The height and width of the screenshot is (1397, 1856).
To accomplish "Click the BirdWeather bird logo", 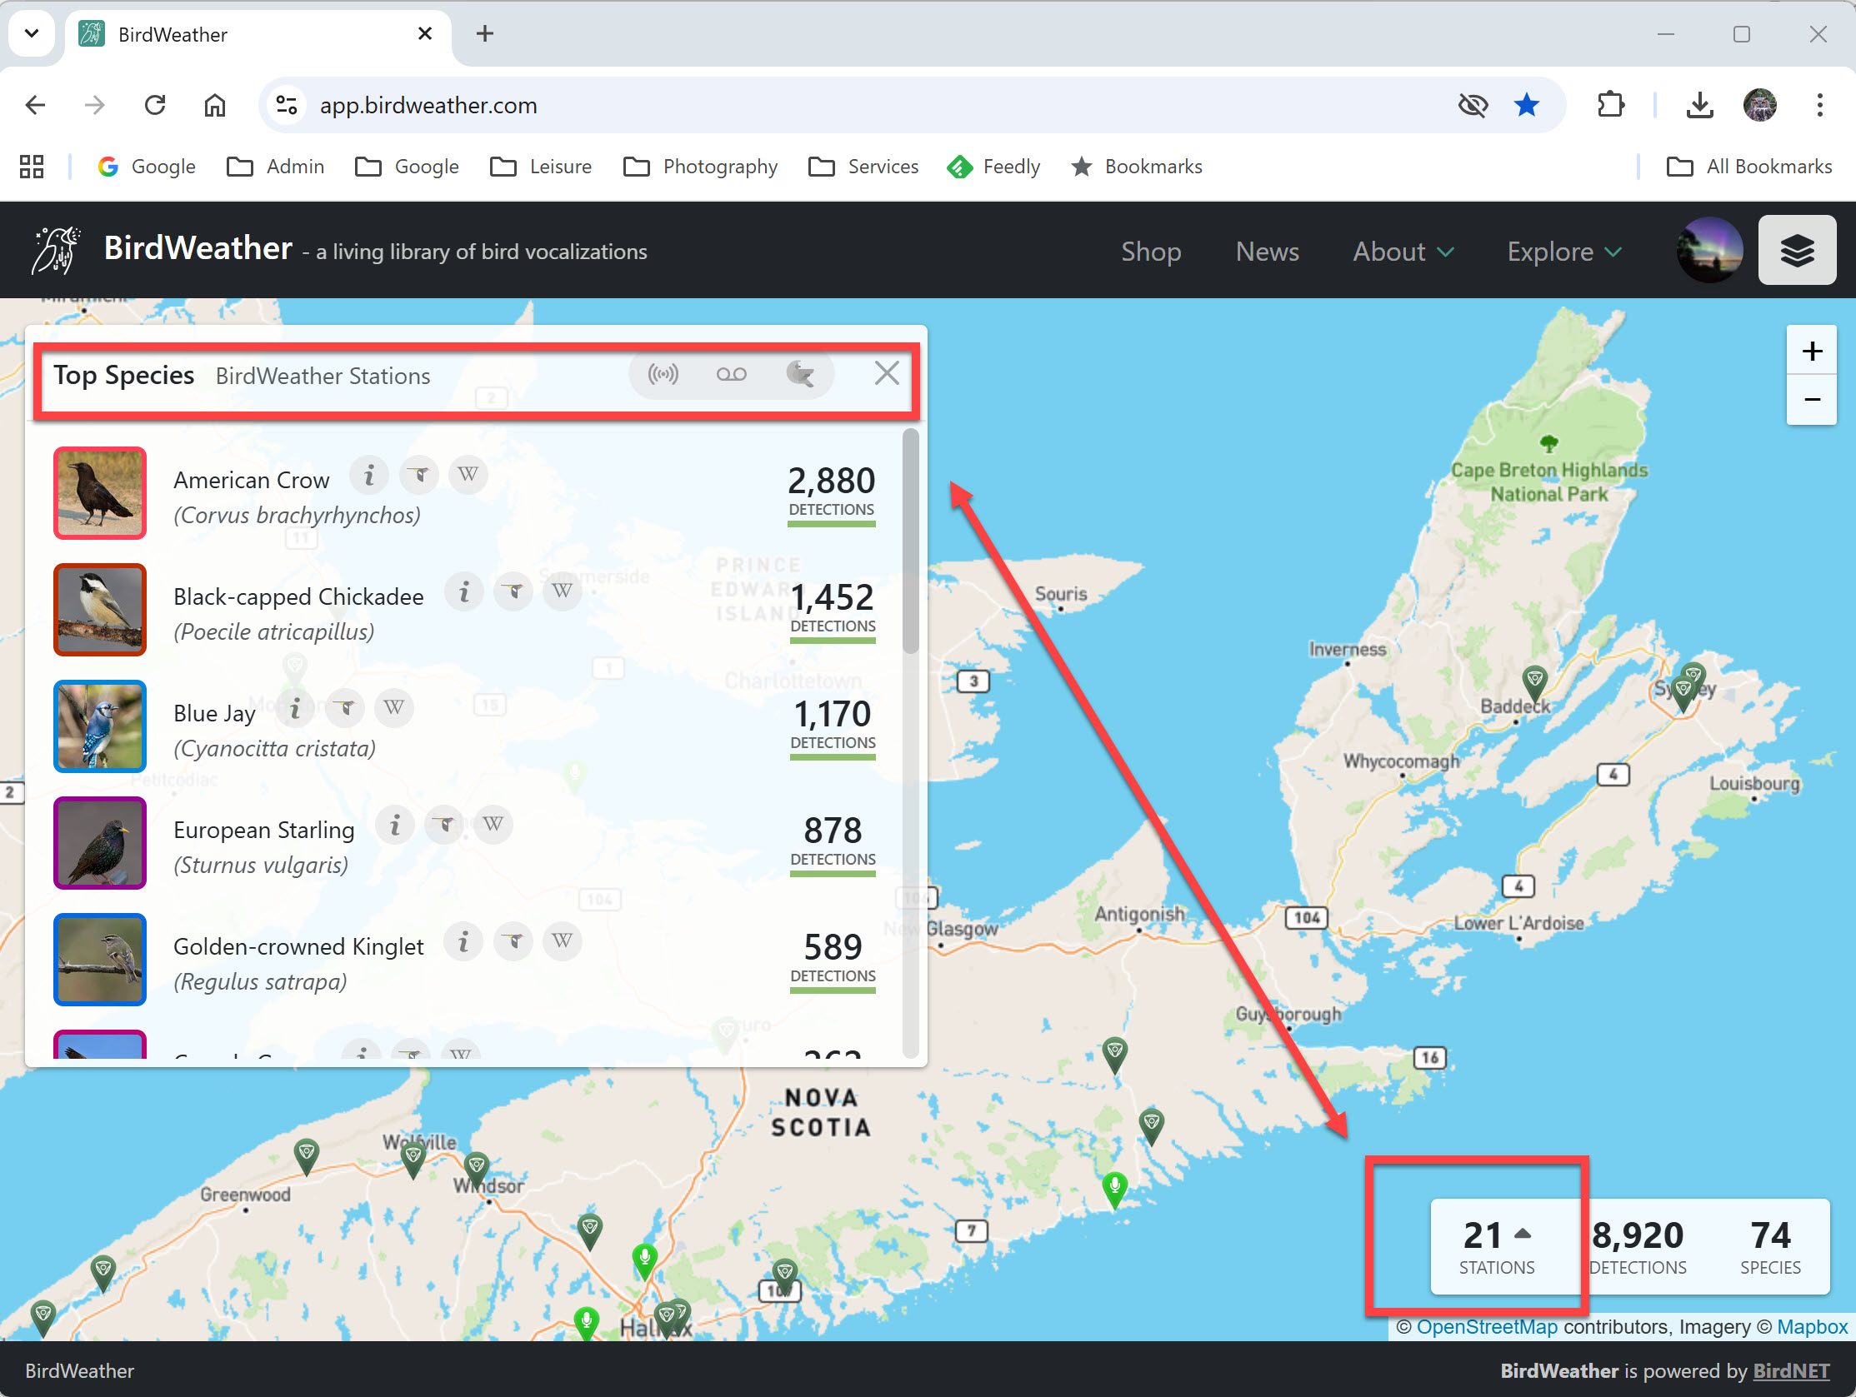I will coord(55,250).
